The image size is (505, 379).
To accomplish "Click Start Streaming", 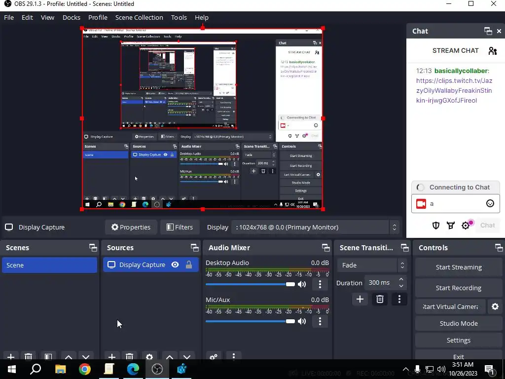I will click(459, 267).
